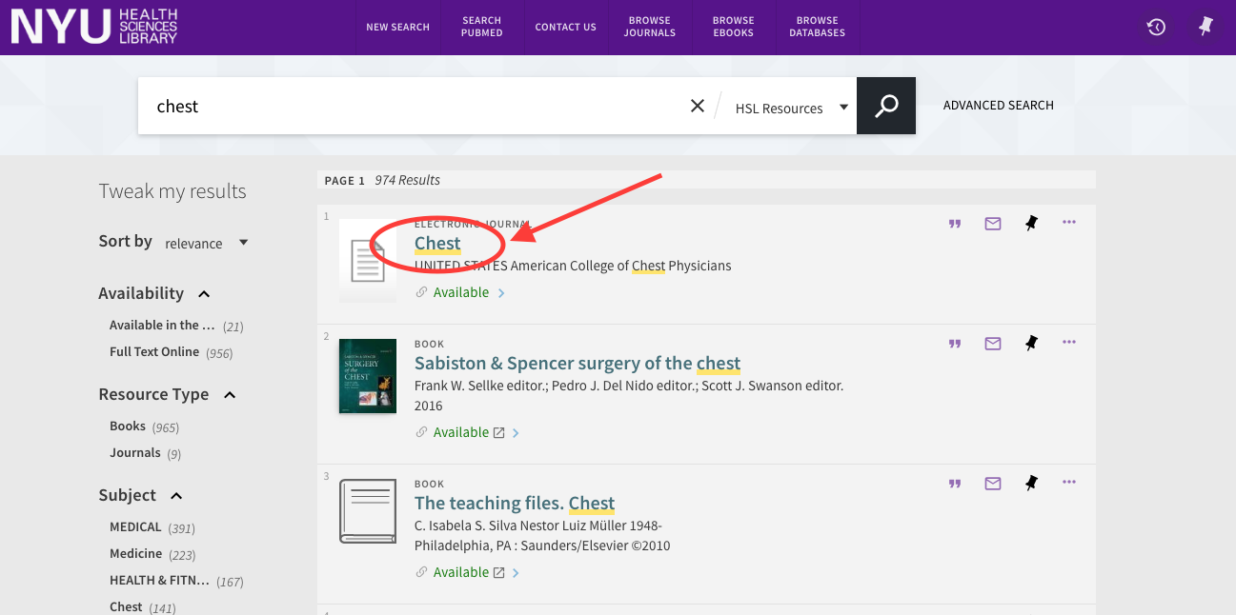Open Search PubMed menu item
This screenshot has height=615, width=1236.
click(x=482, y=27)
